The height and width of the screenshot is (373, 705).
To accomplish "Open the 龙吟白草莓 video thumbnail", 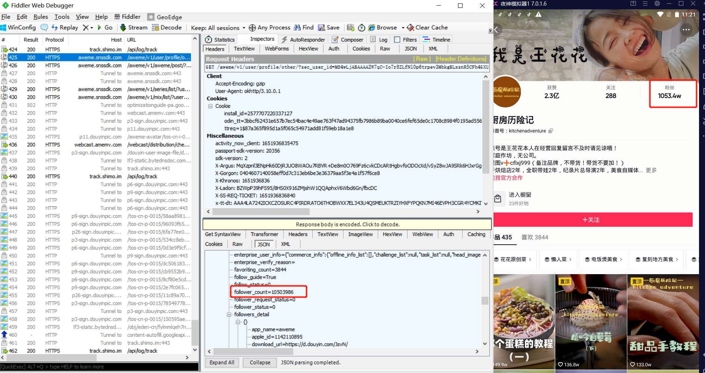I will [591, 322].
